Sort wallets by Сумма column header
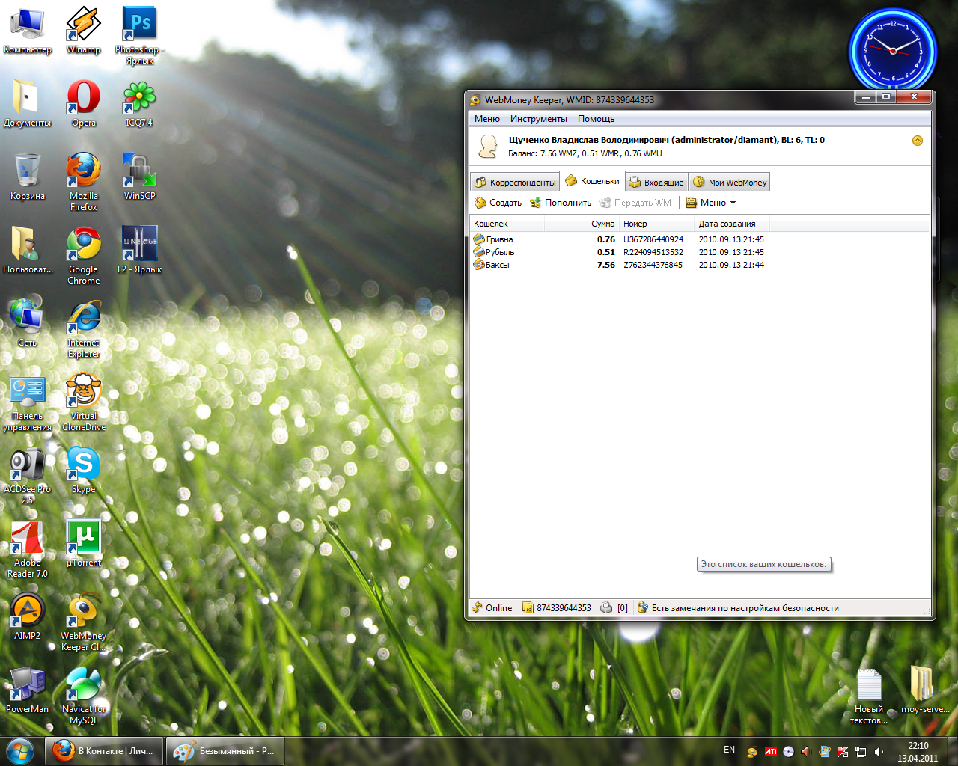This screenshot has width=958, height=766. pos(602,224)
